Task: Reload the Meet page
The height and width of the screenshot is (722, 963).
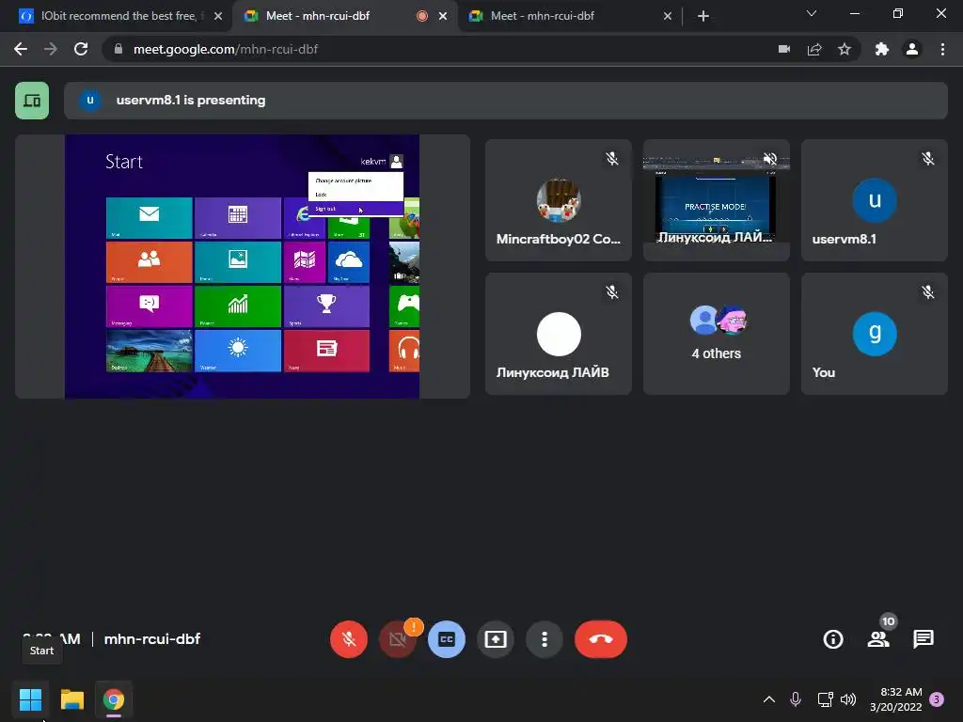Action: pyautogui.click(x=81, y=49)
